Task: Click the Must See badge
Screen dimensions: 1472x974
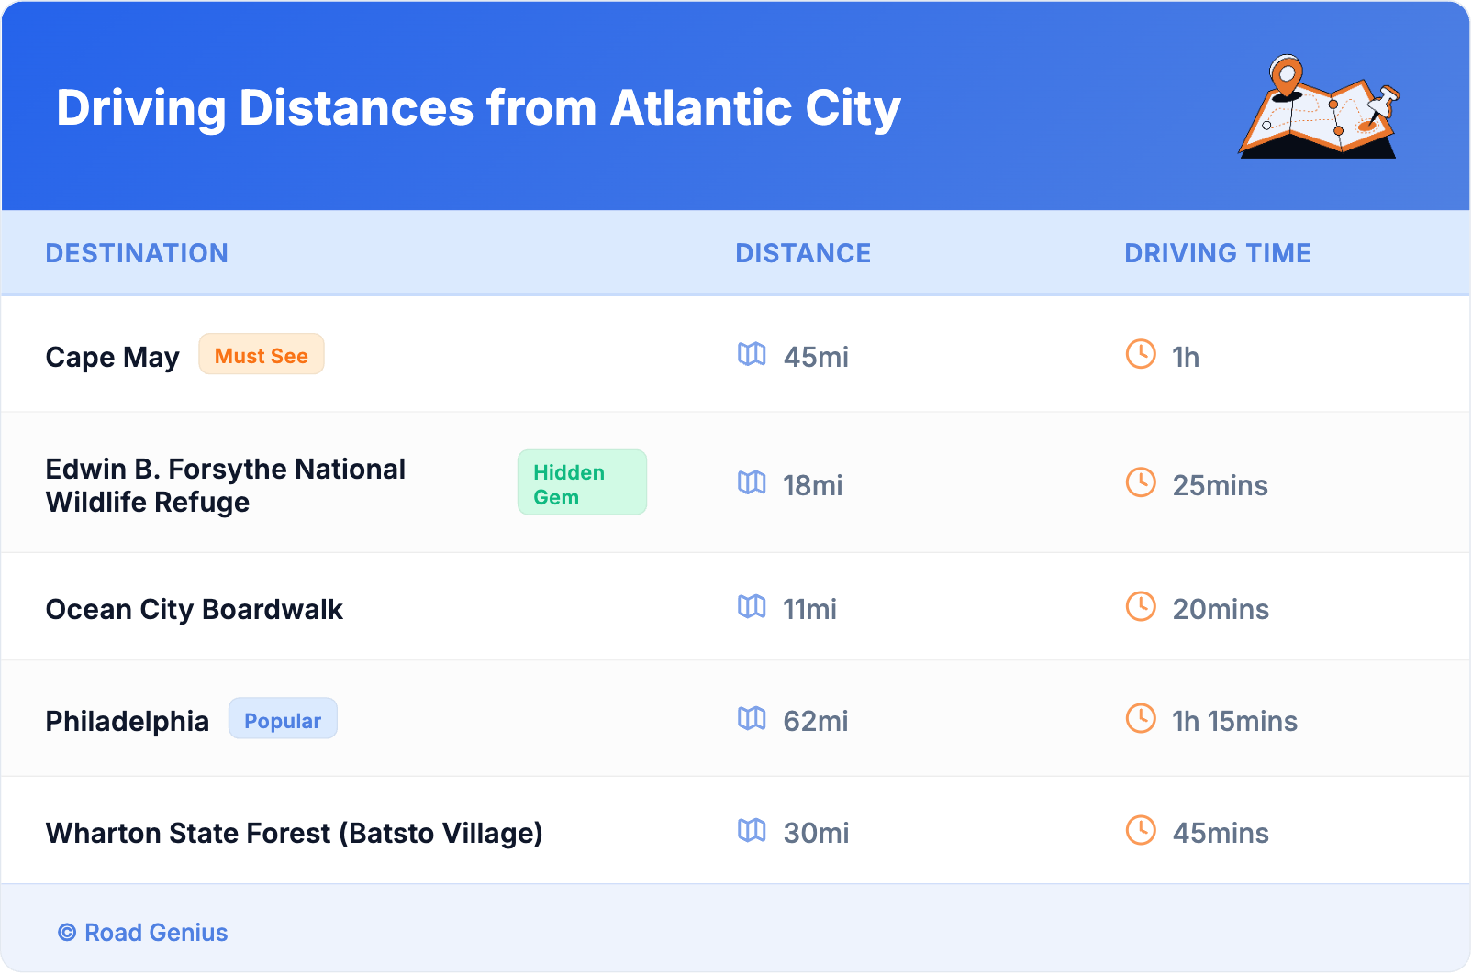Action: (x=262, y=355)
